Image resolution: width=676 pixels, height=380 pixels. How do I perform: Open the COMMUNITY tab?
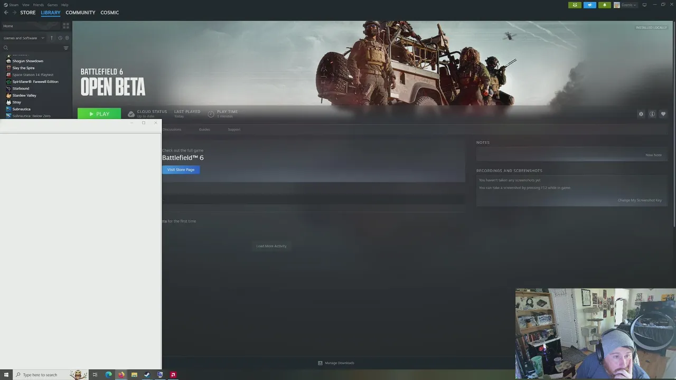click(80, 13)
